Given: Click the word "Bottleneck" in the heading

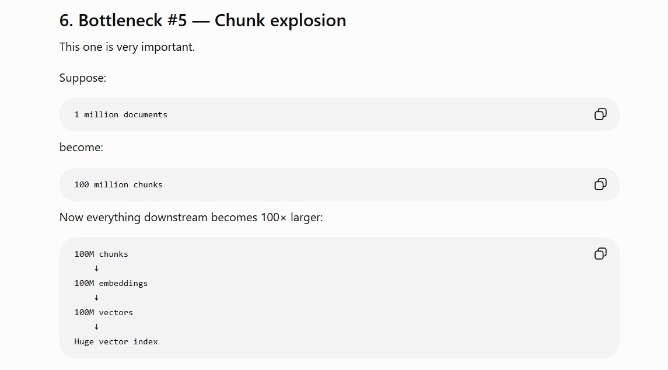Looking at the screenshot, I should pyautogui.click(x=121, y=20).
